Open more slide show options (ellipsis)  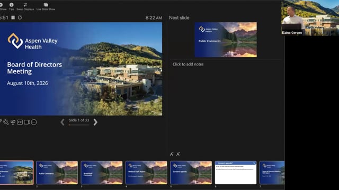pyautogui.click(x=34, y=122)
